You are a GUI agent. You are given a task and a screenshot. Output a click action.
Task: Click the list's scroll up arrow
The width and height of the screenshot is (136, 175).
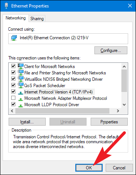(124, 67)
